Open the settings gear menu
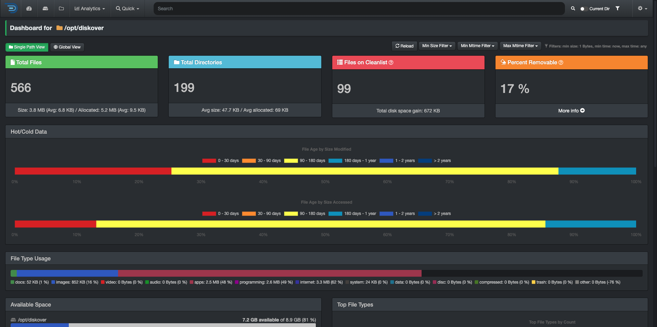Image resolution: width=657 pixels, height=327 pixels. point(642,9)
